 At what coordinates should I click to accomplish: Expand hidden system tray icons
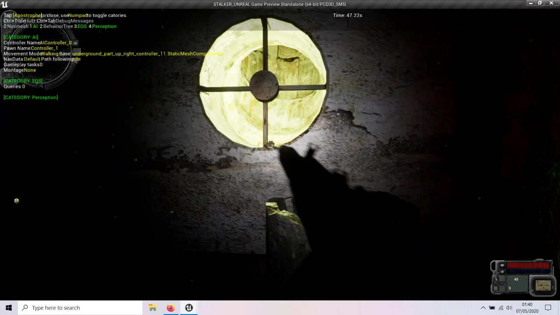[x=483, y=308]
